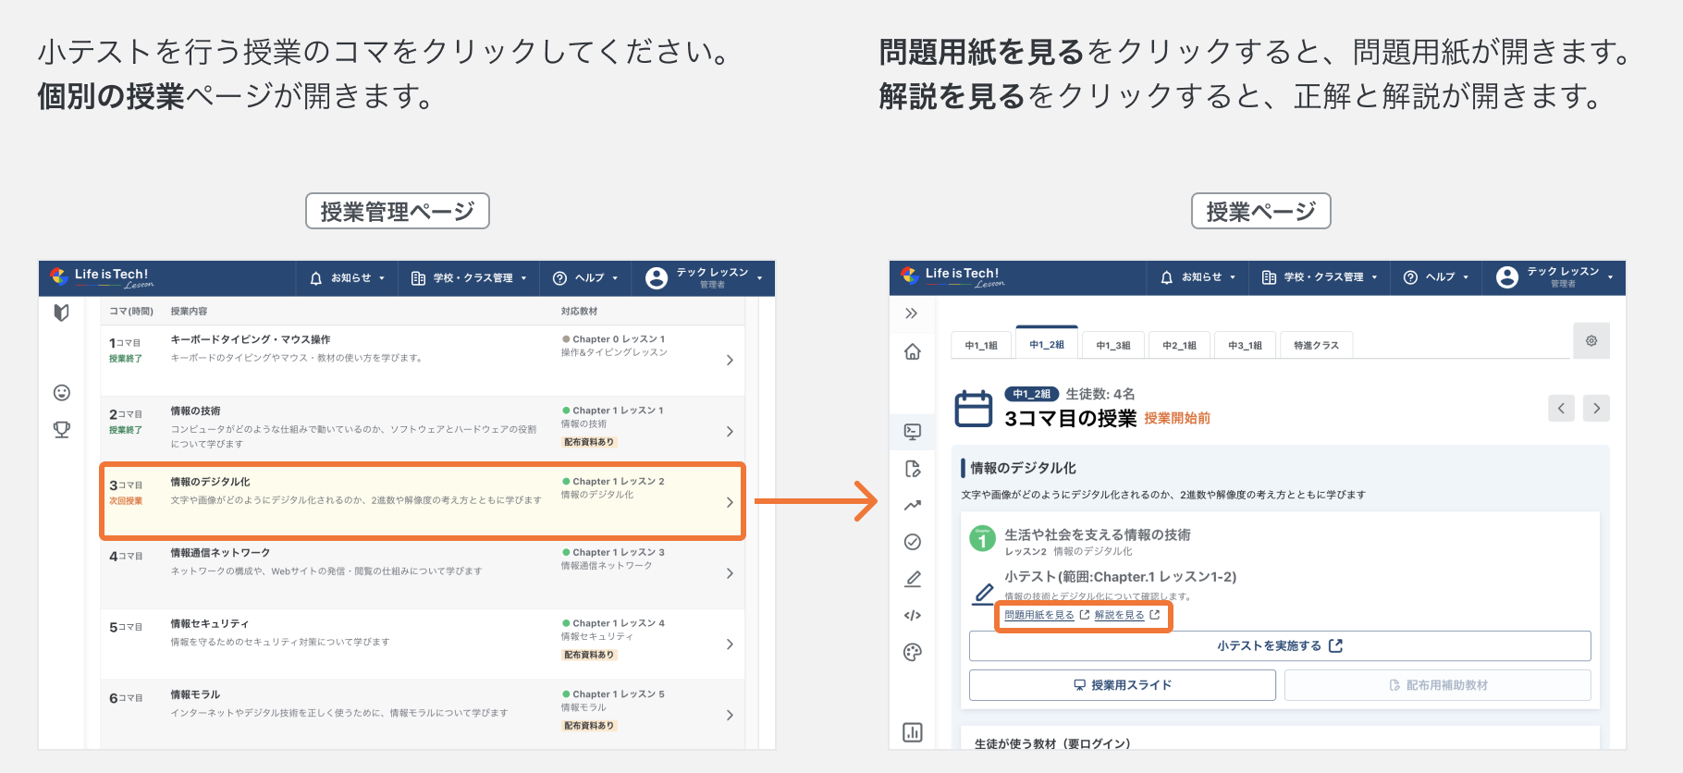Click the building icon in the class management page header
The height and width of the screenshot is (773, 1683).
418,278
